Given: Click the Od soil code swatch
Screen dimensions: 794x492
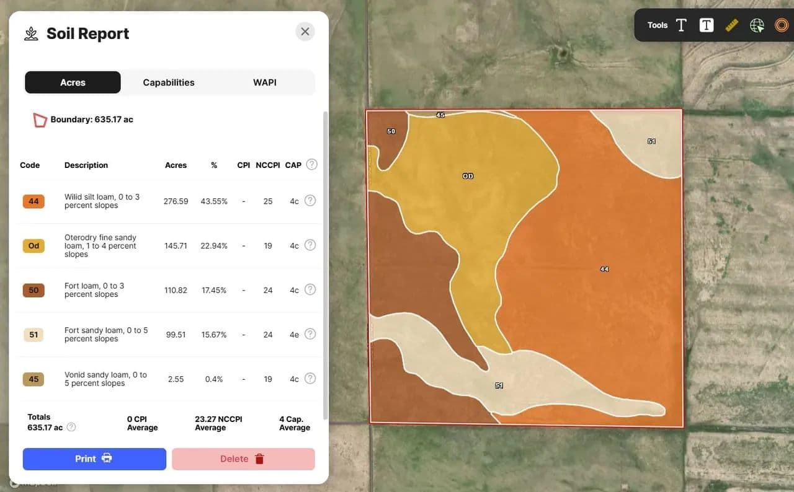Looking at the screenshot, I should click(33, 246).
